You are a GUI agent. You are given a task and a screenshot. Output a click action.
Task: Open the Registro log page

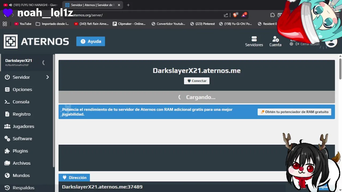coord(21,114)
